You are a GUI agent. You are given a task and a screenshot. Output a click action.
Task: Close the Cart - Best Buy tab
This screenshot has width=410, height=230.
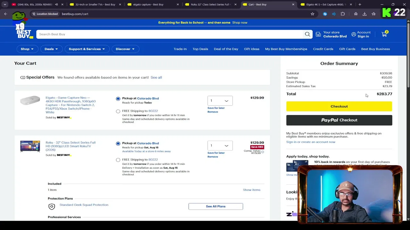click(x=293, y=4)
